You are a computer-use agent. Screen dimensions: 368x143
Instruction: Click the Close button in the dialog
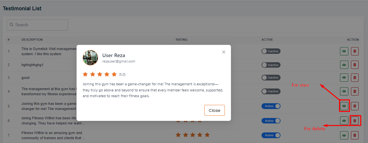click(x=214, y=110)
